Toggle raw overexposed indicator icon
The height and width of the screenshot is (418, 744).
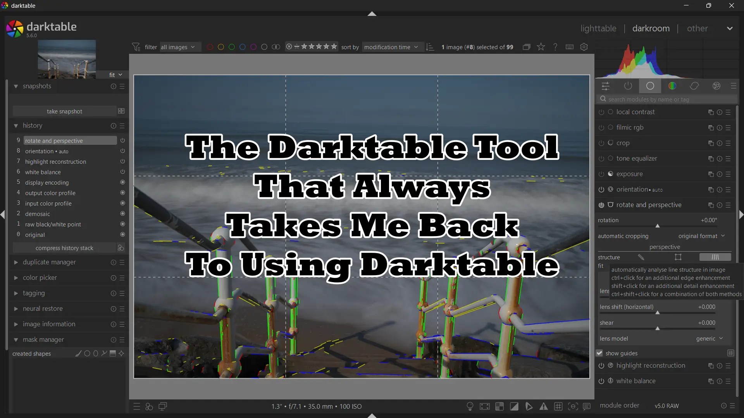pyautogui.click(x=499, y=406)
